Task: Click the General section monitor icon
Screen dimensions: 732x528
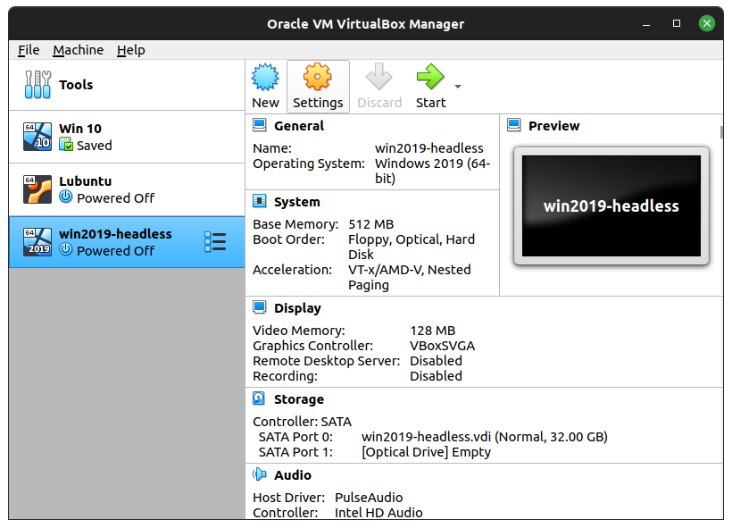Action: (x=260, y=125)
